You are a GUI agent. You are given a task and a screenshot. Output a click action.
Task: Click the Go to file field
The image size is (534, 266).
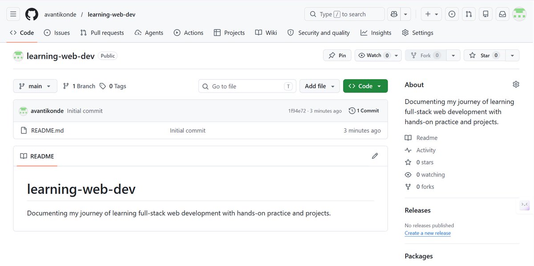(247, 86)
